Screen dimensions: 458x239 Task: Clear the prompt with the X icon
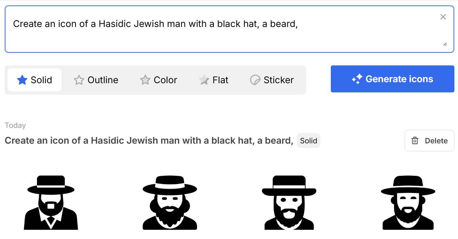click(x=443, y=17)
